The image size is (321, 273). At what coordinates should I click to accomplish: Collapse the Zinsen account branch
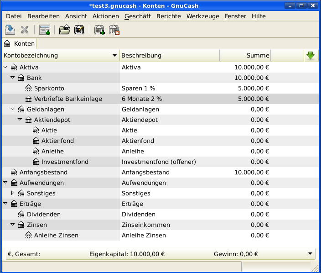tap(13, 225)
